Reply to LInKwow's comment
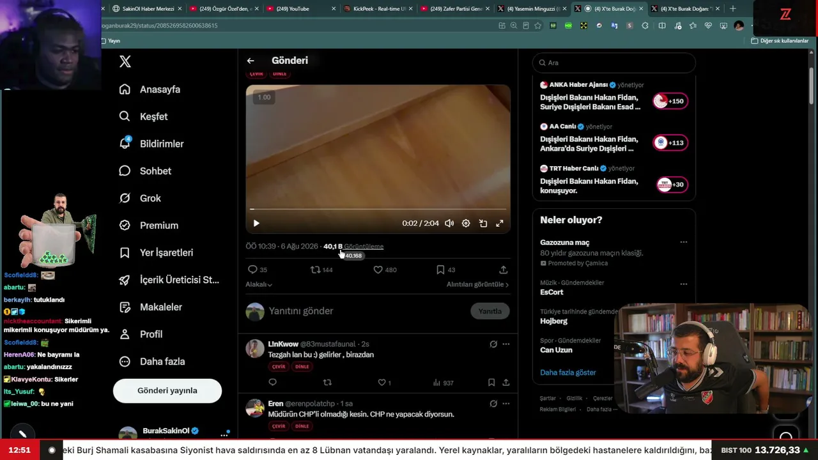 pos(272,382)
